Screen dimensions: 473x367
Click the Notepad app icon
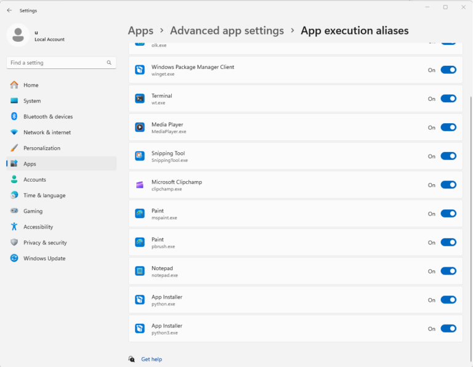[x=140, y=271]
